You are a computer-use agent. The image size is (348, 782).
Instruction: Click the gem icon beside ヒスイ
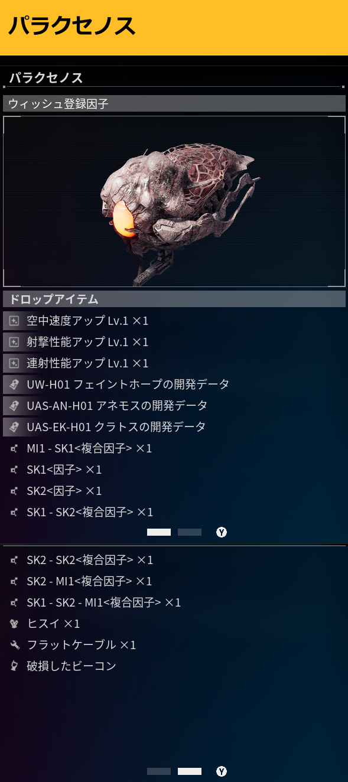coord(14,624)
